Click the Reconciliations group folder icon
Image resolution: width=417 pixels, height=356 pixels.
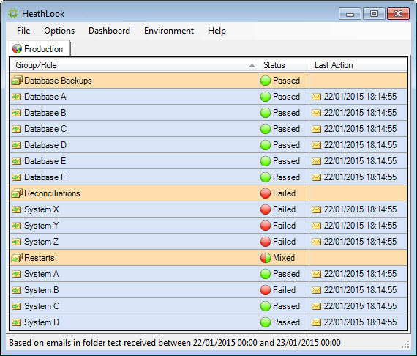(17, 193)
